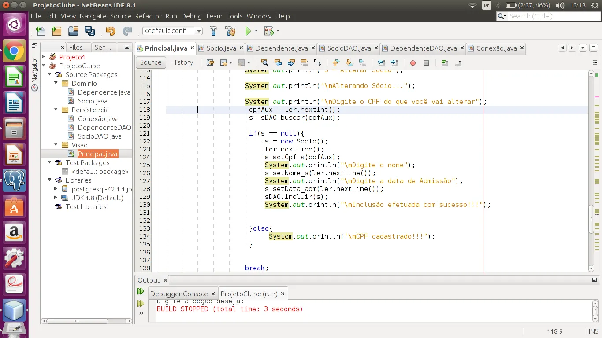
Task: Click Clean and Build hammer-broom icon
Action: pyautogui.click(x=230, y=31)
